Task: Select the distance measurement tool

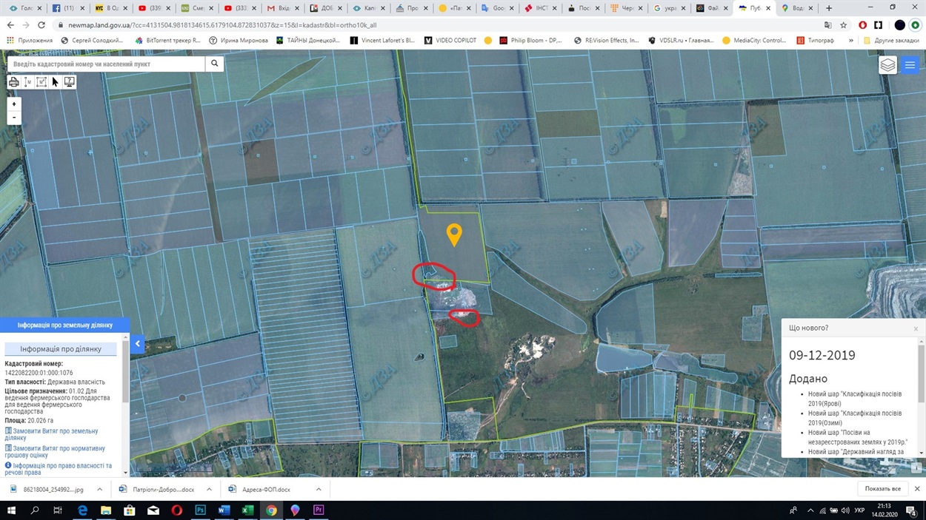Action: 27,82
